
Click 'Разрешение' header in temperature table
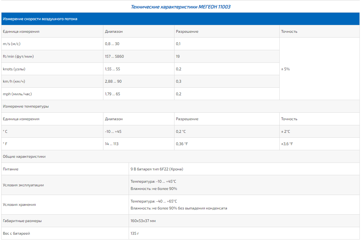pos(187,119)
